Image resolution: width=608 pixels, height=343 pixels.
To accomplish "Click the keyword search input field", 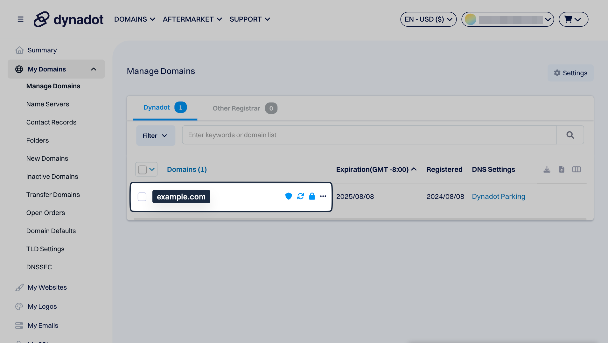I will pos(369,135).
